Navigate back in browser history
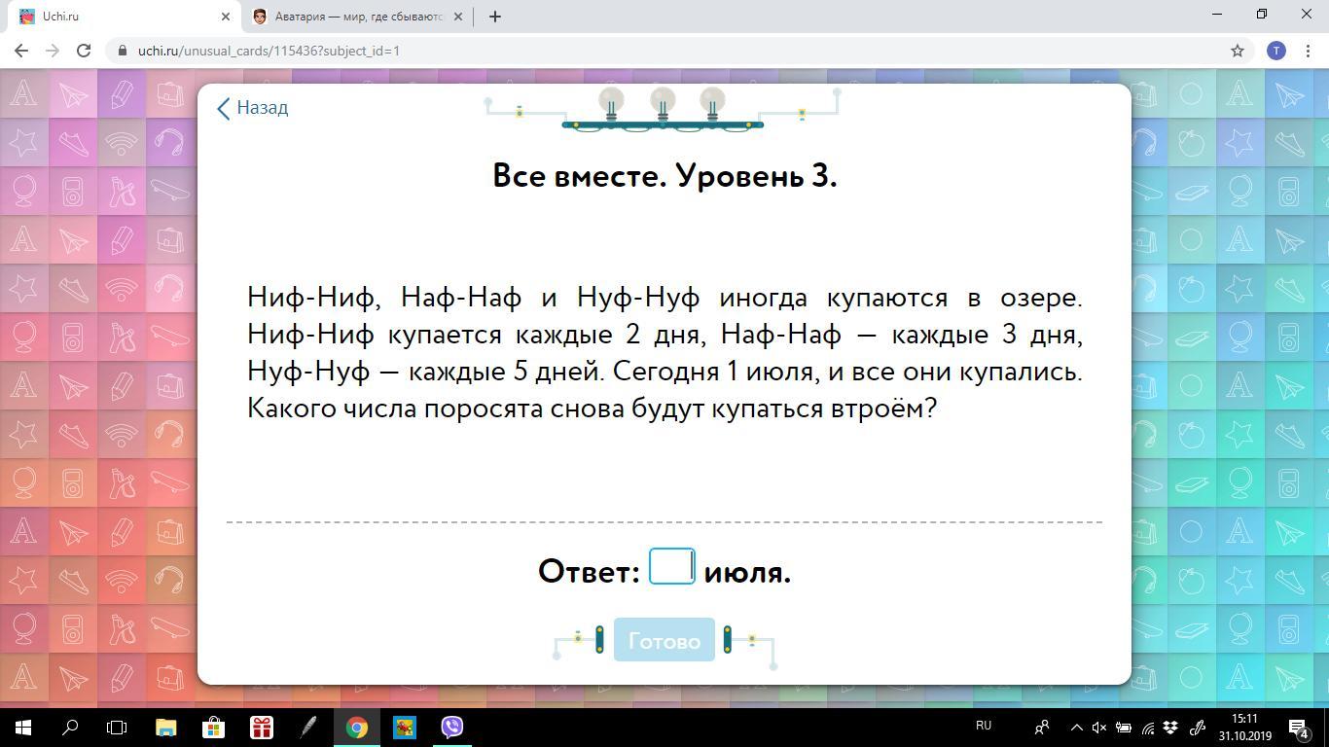The image size is (1329, 747). click(21, 51)
